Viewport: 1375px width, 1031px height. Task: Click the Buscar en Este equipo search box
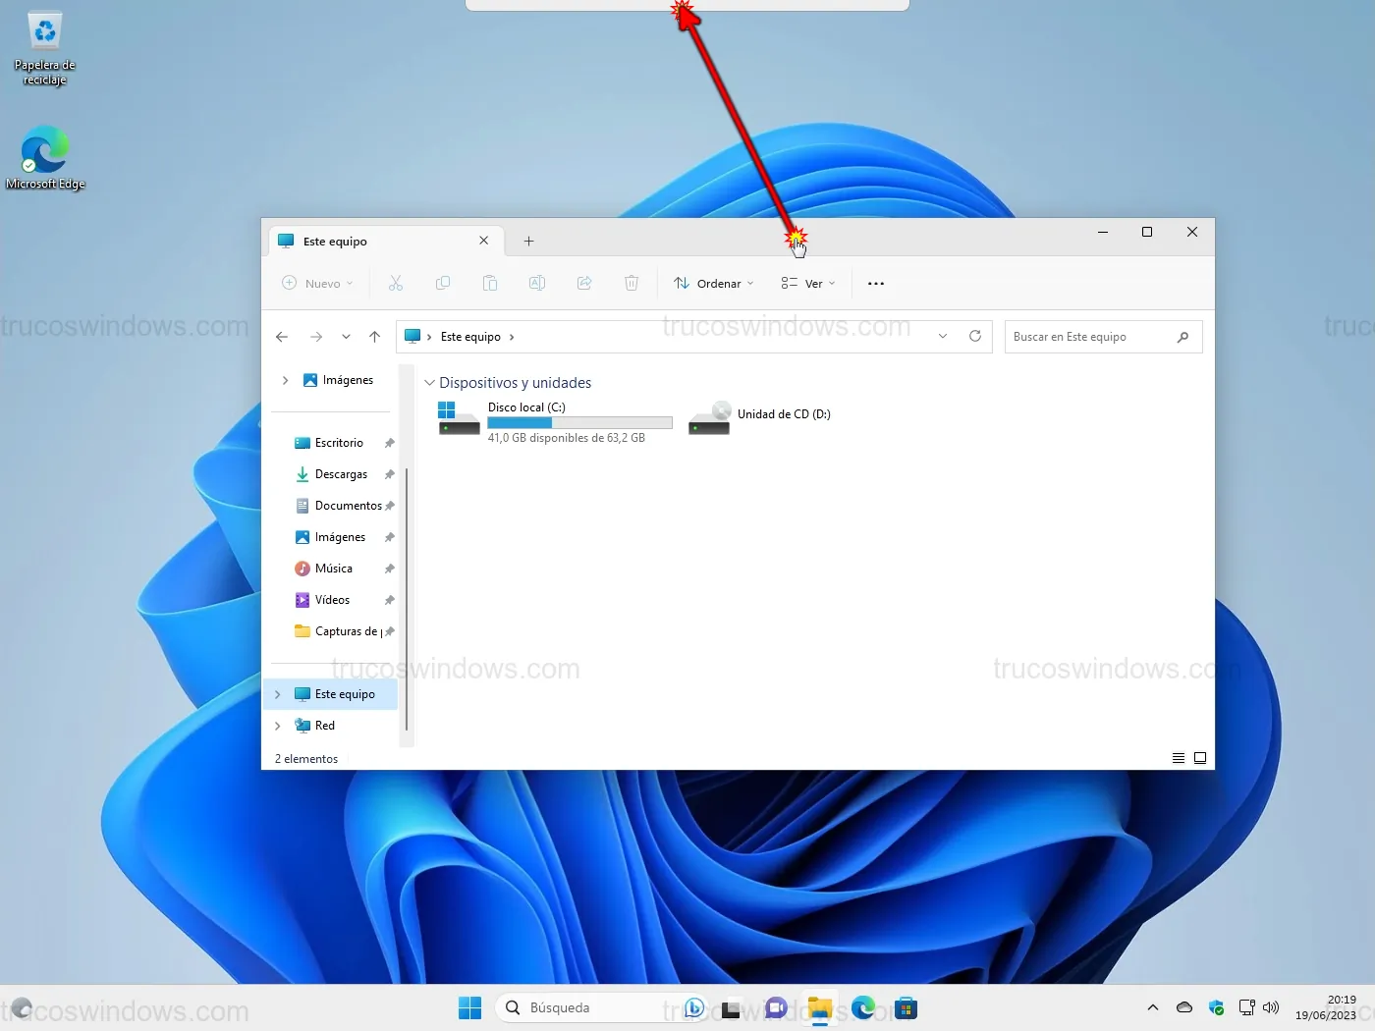click(1090, 337)
